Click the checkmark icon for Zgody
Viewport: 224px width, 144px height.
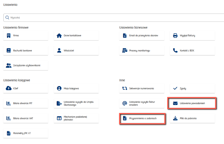175,88
